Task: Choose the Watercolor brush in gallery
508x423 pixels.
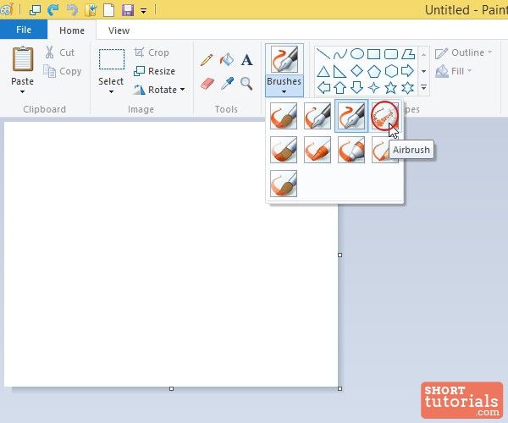Action: pos(284,184)
